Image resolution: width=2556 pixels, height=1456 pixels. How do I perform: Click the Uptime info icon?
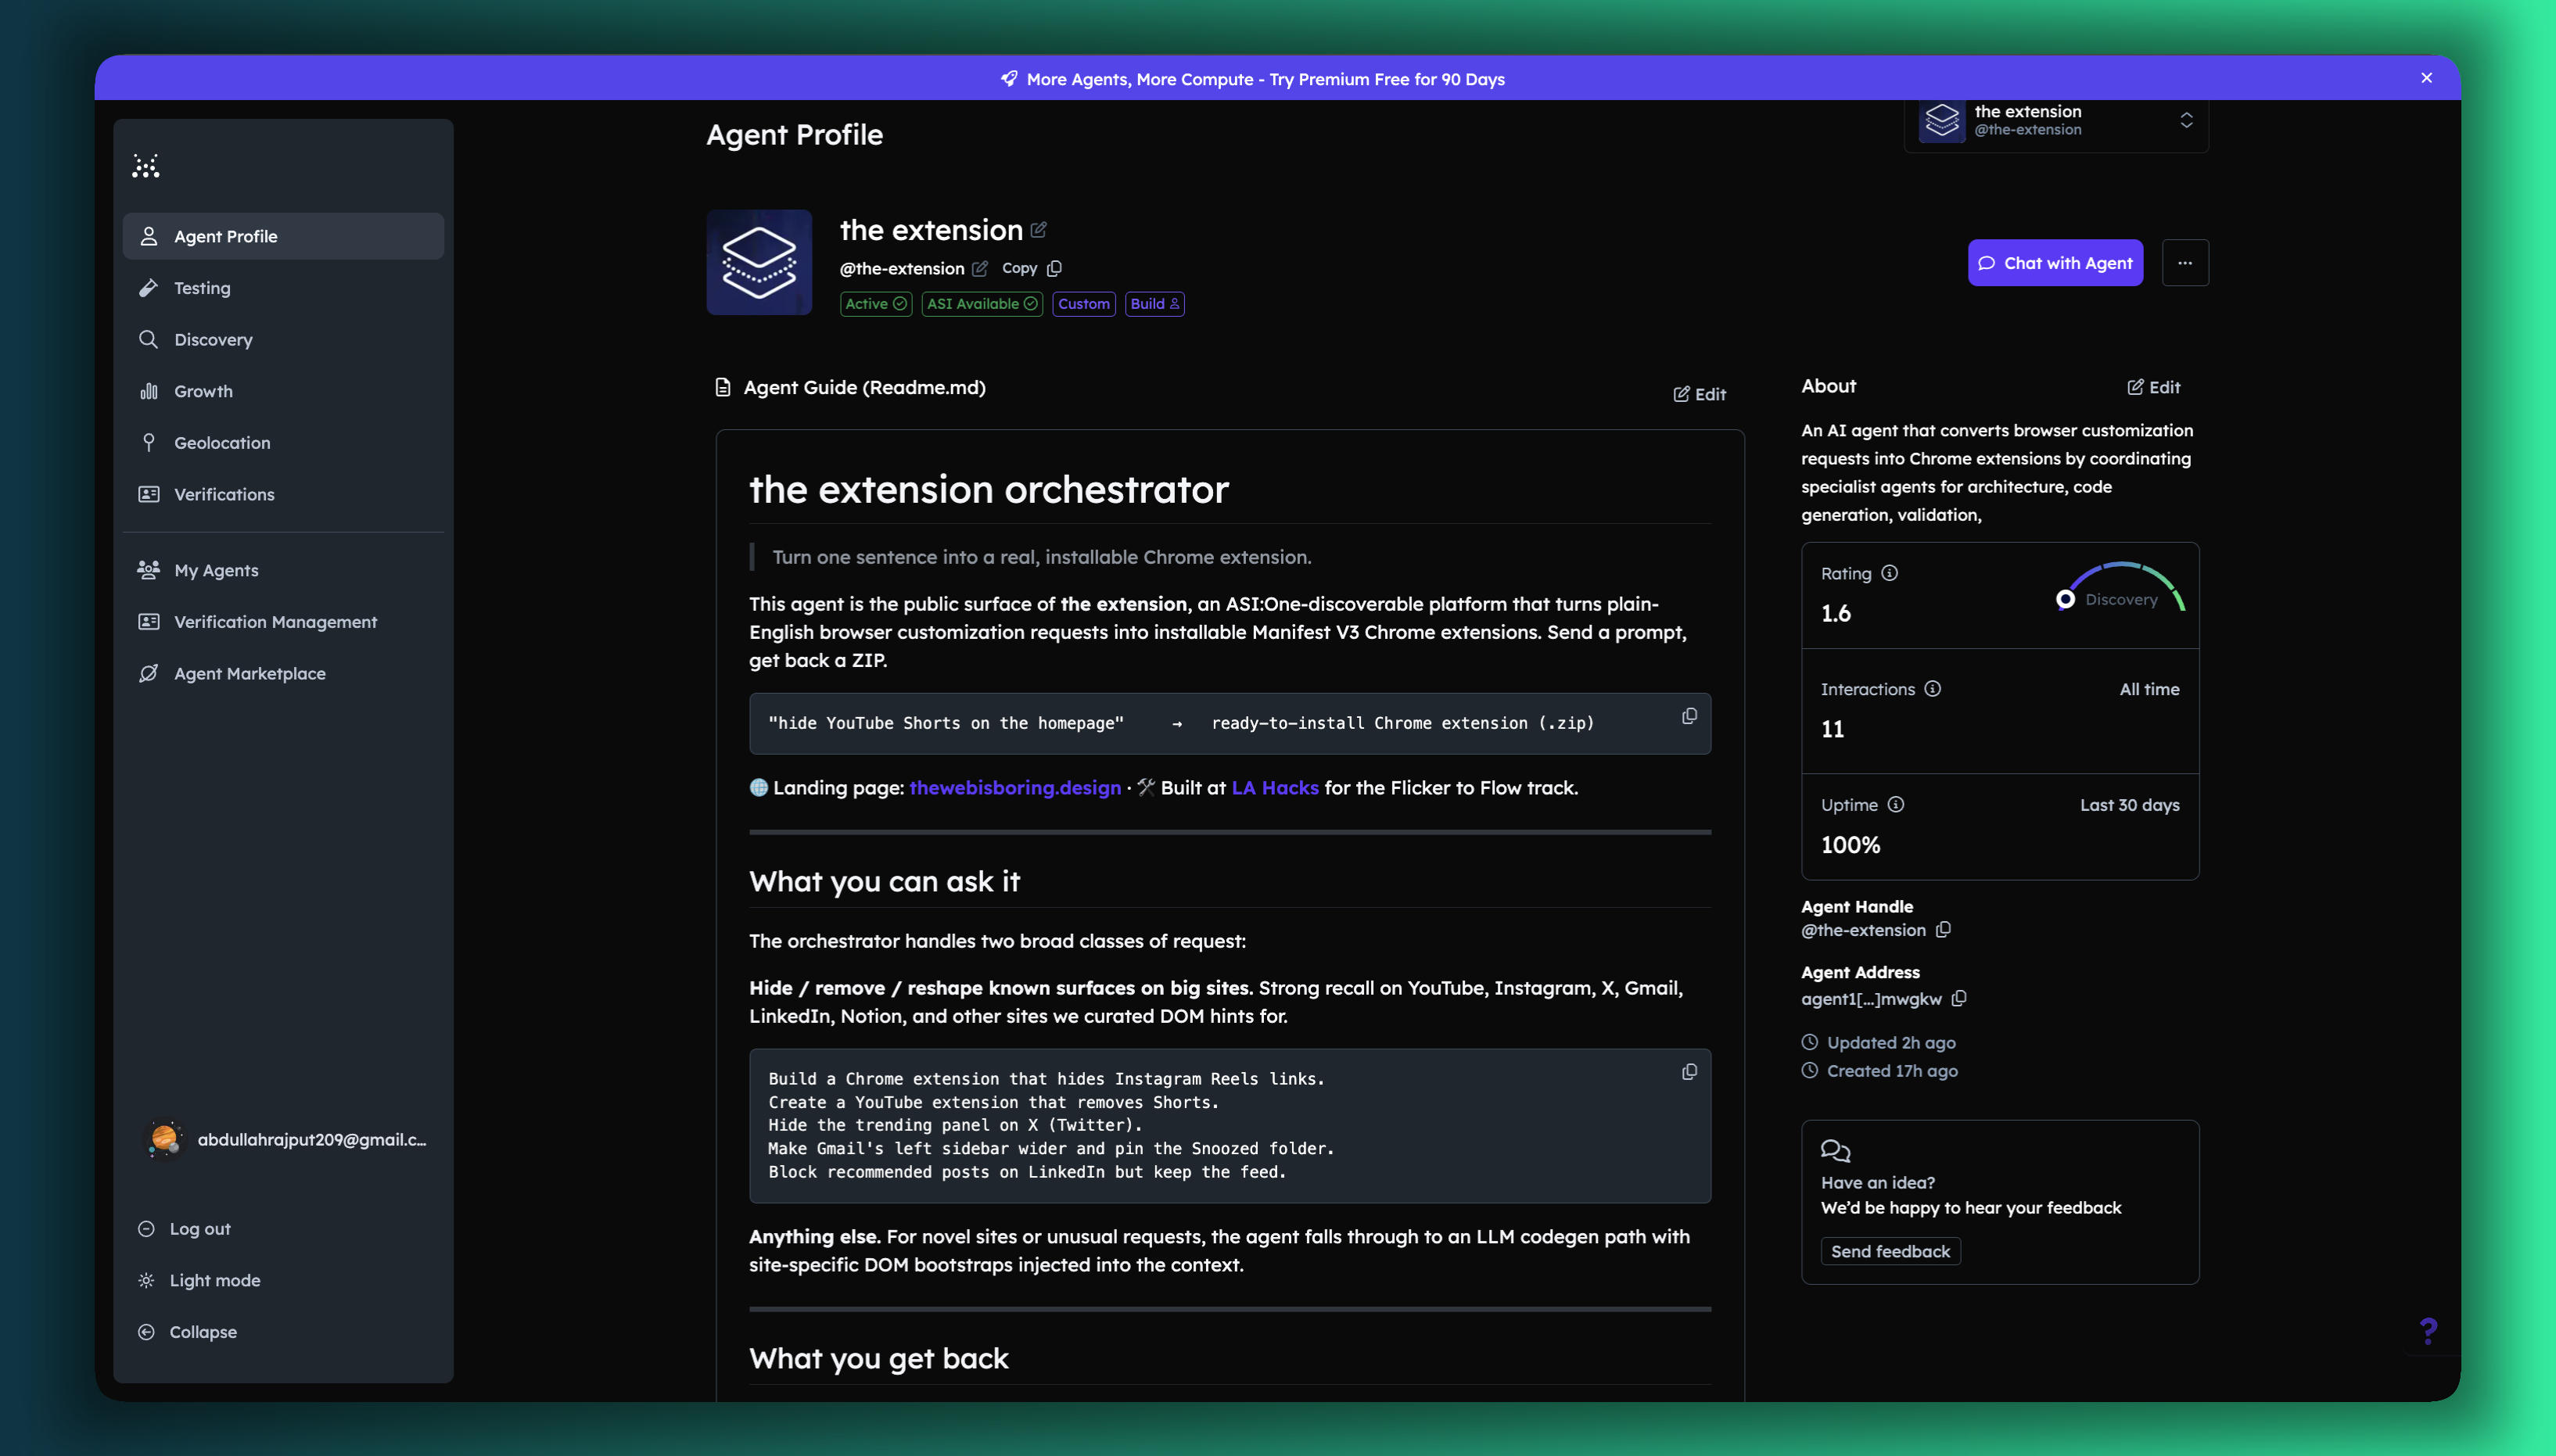1895,805
